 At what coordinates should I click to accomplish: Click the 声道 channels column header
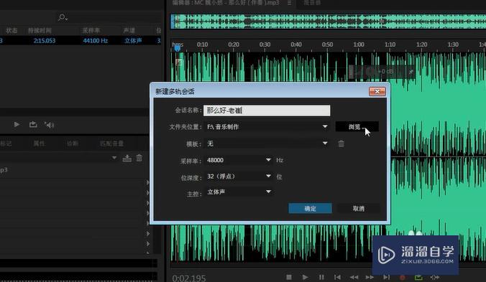click(x=129, y=30)
